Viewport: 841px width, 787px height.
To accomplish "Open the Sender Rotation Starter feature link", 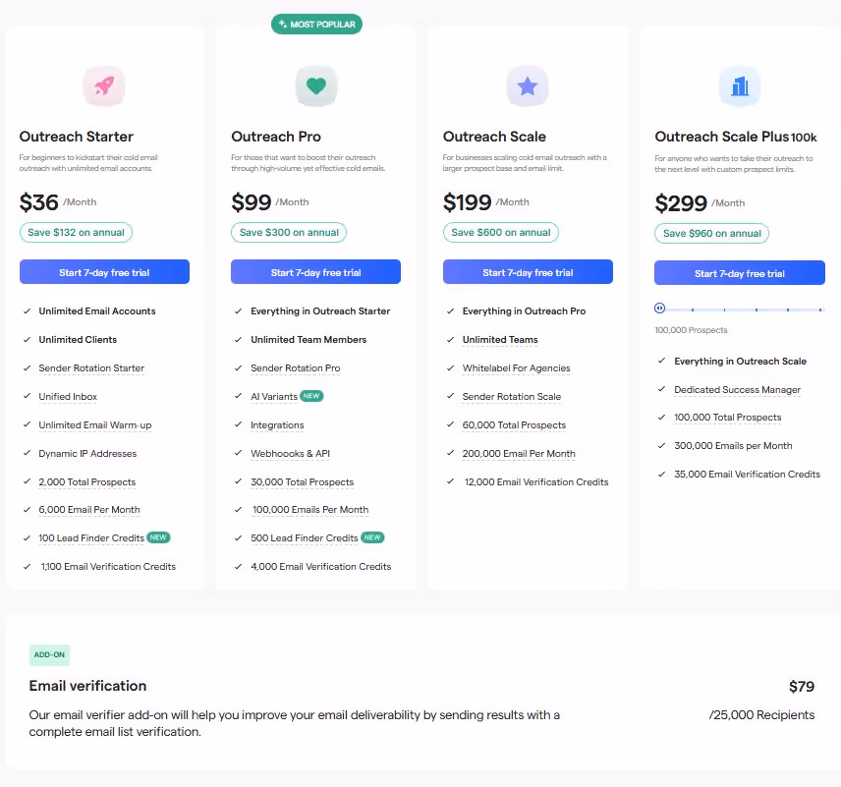I will coord(91,367).
